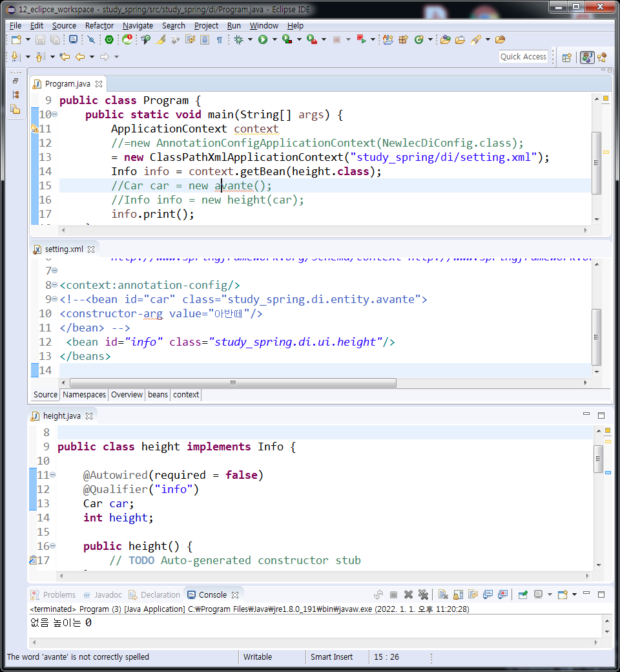Open the Window menu
This screenshot has width=620, height=672.
264,26
